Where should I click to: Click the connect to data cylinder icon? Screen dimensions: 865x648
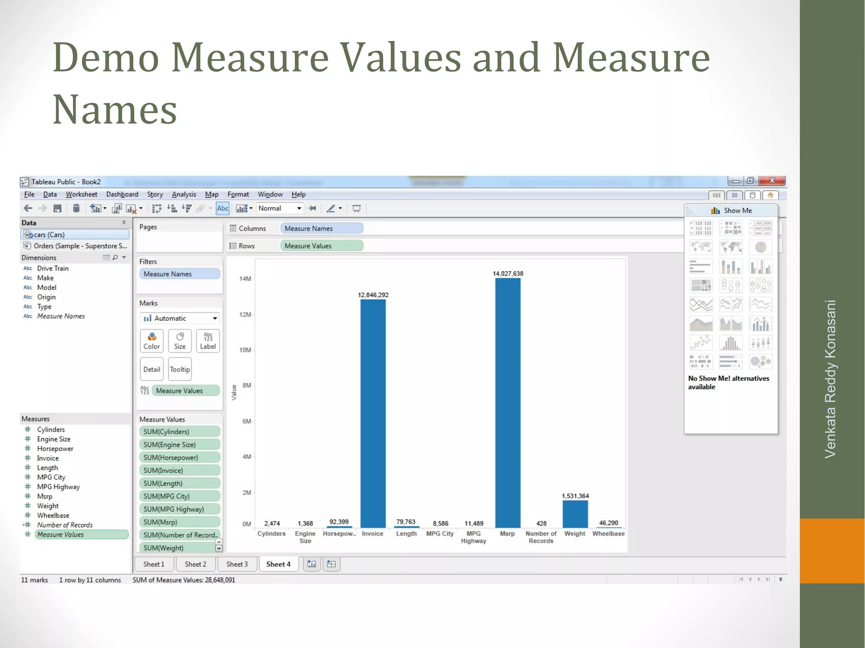click(76, 208)
